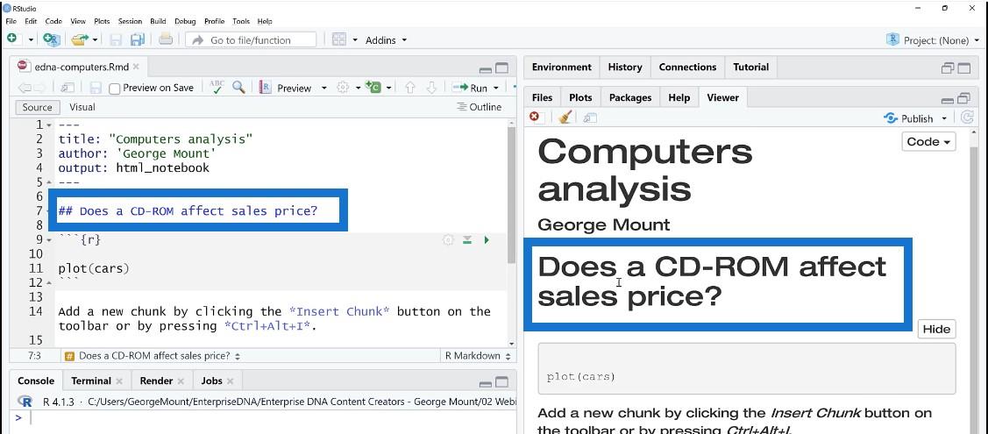This screenshot has height=434, width=988.
Task: Open the History tab
Action: click(624, 67)
